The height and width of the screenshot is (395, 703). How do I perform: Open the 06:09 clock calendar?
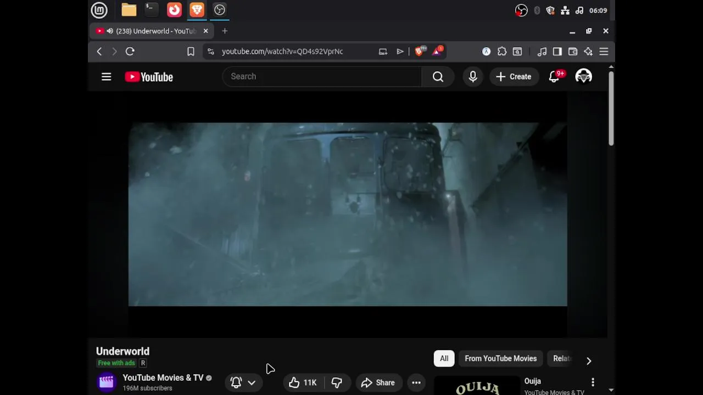[x=598, y=10]
